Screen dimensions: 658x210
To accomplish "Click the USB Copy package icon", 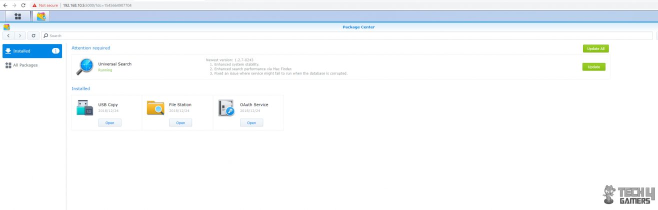I will (x=84, y=107).
